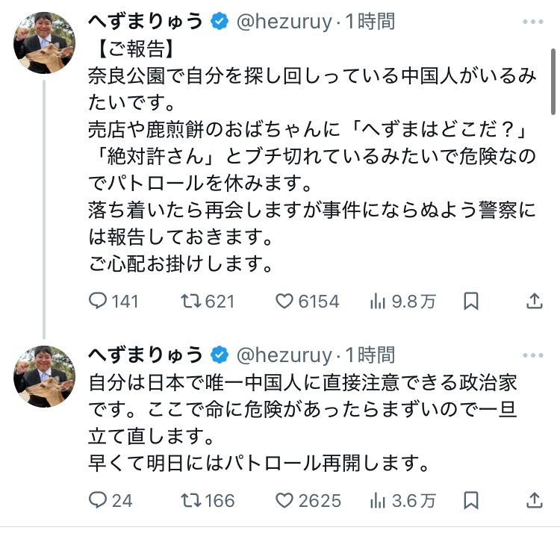Open more options menu on second tweet
Viewport: 560px width, 536px height.
(x=535, y=355)
